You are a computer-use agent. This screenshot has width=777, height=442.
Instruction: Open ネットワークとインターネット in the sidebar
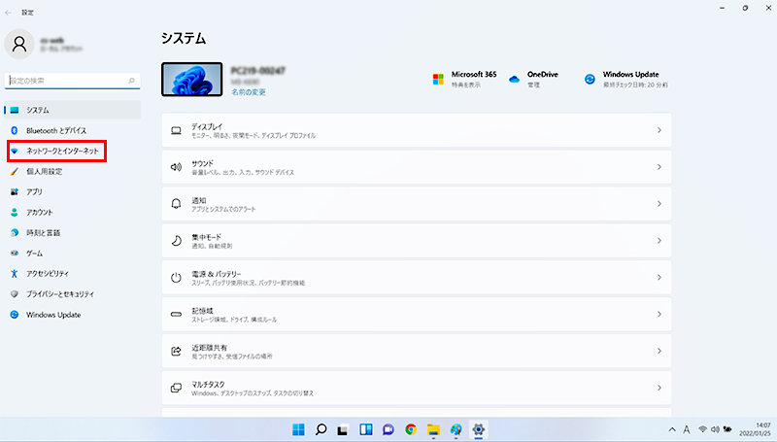point(61,151)
